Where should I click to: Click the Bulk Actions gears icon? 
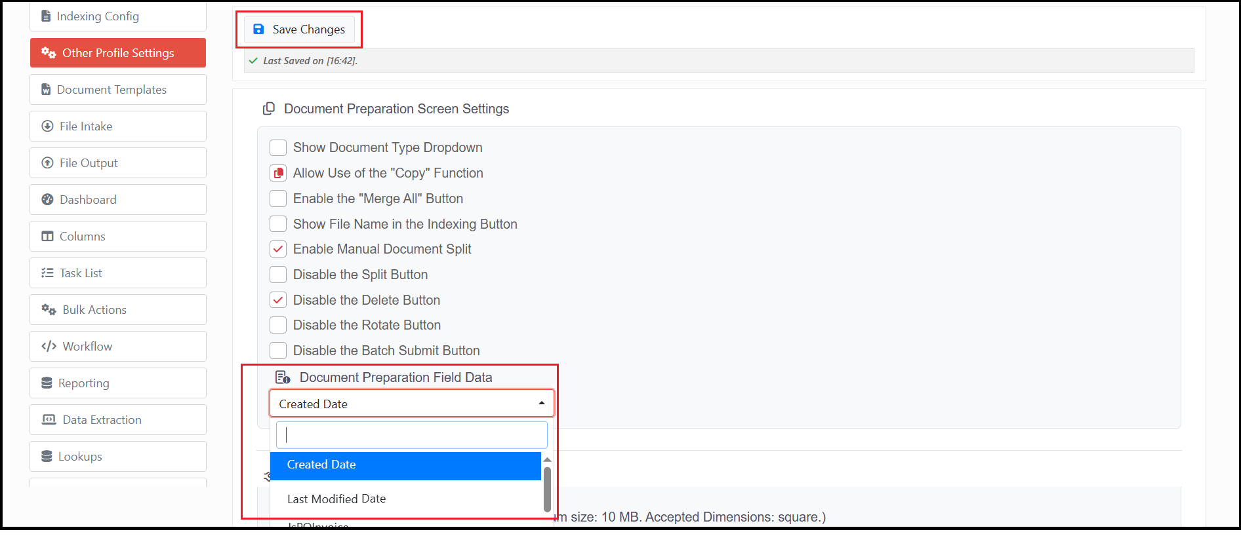coord(49,309)
